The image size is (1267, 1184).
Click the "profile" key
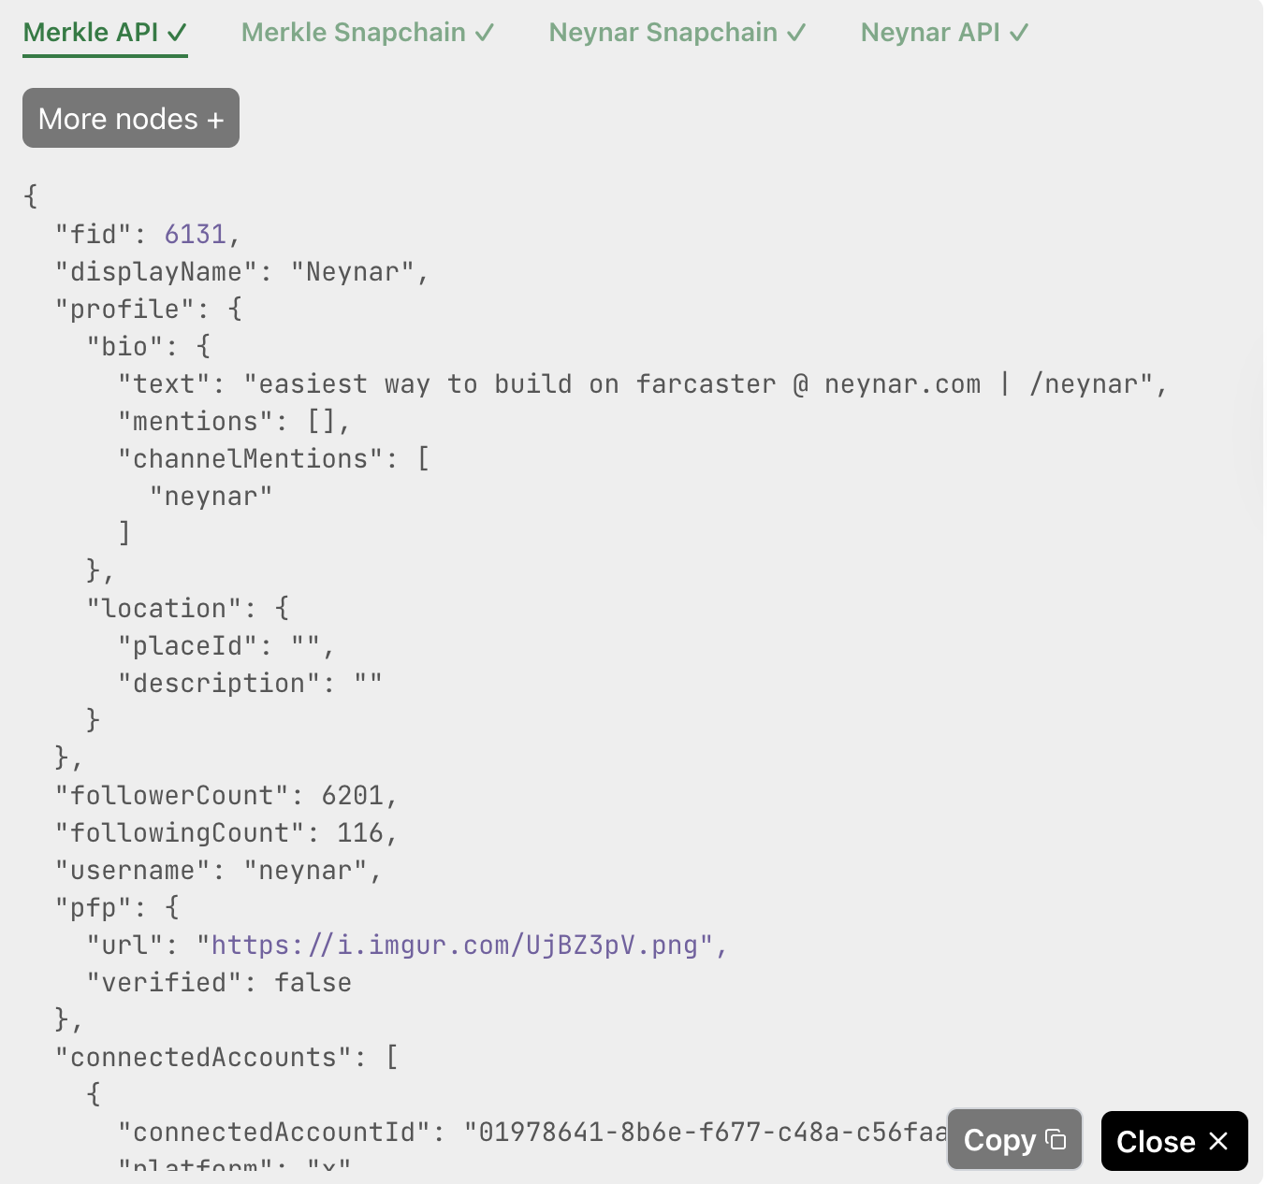124,310
